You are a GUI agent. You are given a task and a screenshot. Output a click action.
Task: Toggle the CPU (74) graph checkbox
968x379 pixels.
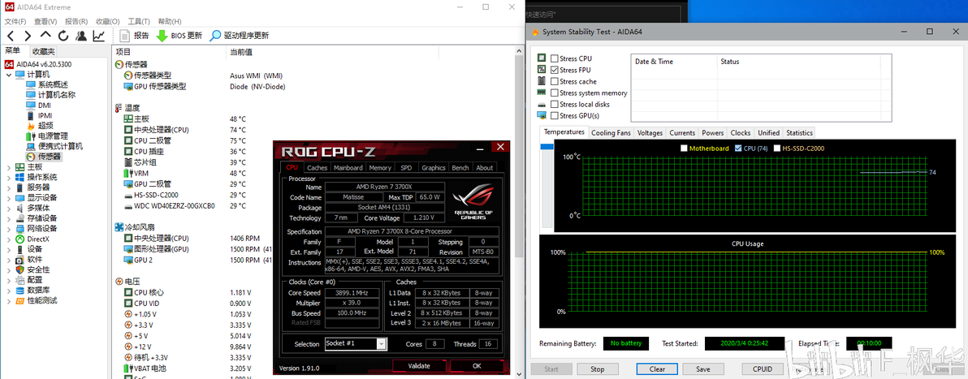(737, 149)
